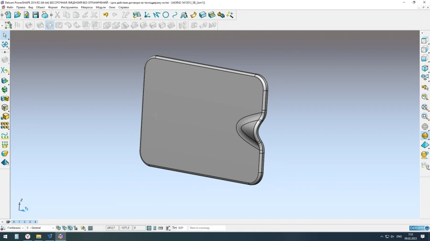Open the Формат menu
Image resolution: width=430 pixels, height=241 pixels.
[53, 8]
